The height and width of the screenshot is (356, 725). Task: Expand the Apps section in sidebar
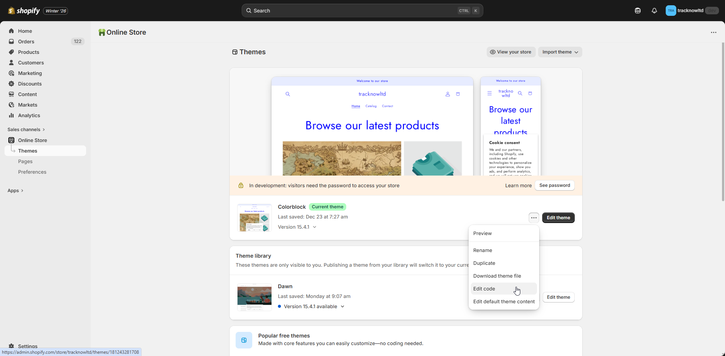(15, 191)
